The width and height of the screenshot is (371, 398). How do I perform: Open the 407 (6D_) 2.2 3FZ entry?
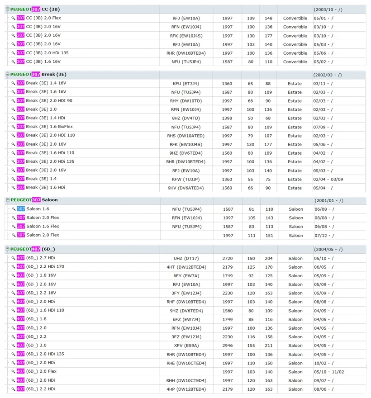coord(32,336)
